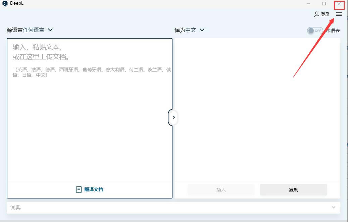348x222 pixels.
Task: Click the person icon beside 登录
Action: pyautogui.click(x=316, y=14)
